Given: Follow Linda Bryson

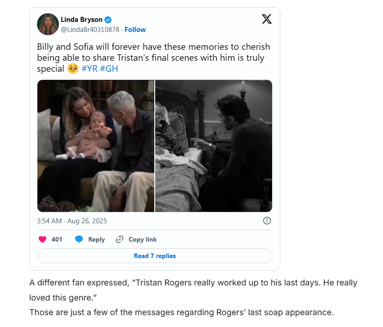Looking at the screenshot, I should pyautogui.click(x=135, y=30).
